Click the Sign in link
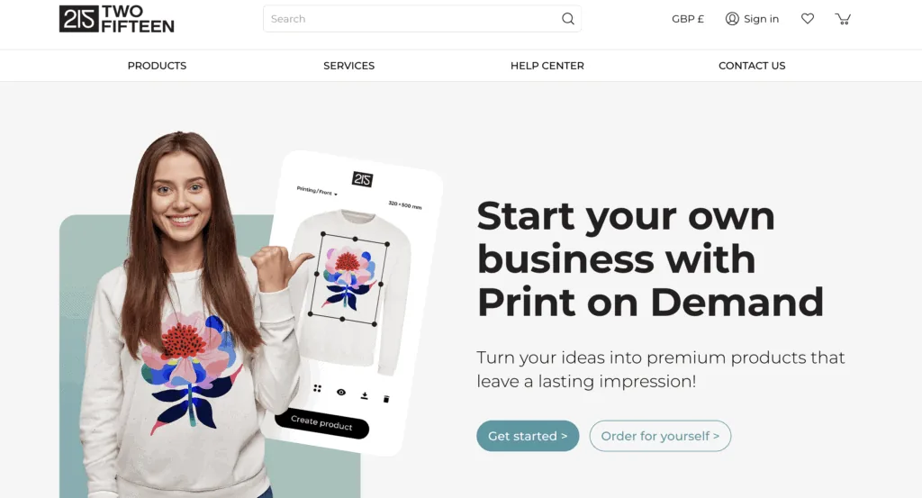 click(x=761, y=19)
